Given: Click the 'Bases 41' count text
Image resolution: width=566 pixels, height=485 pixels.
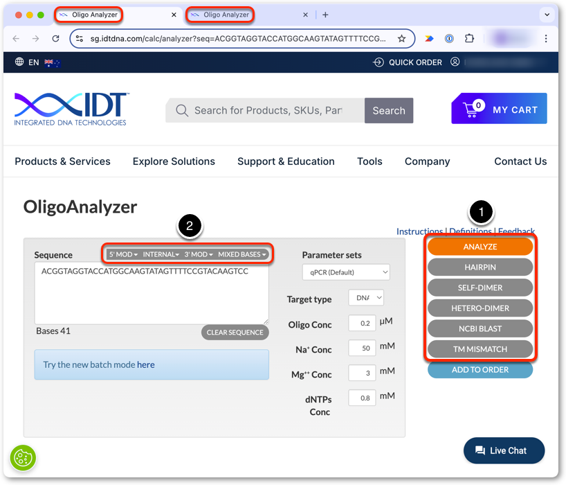Looking at the screenshot, I should (x=53, y=331).
